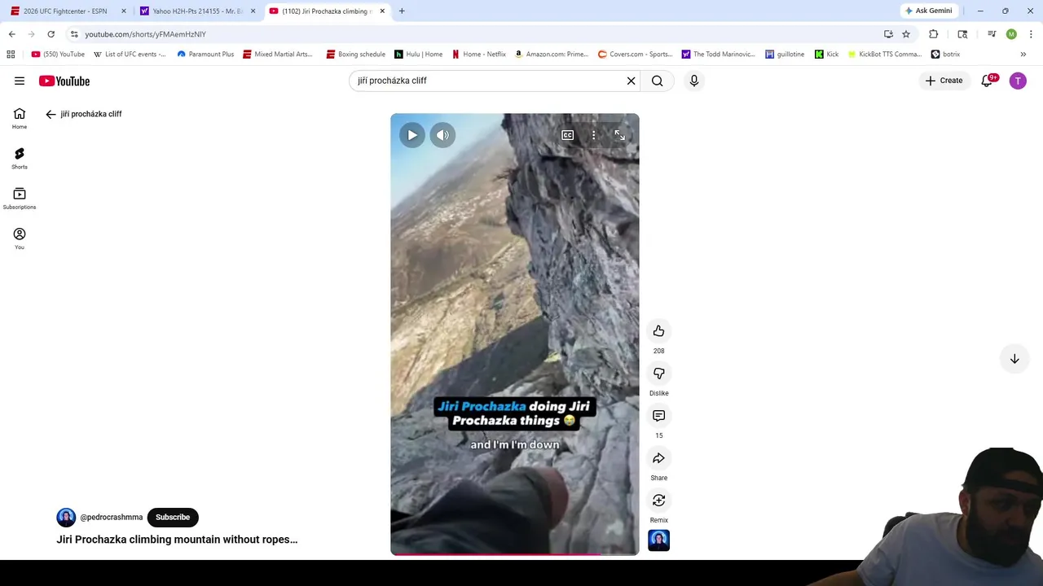Click the YouTube search field
The width and height of the screenshot is (1043, 586).
pos(489,81)
